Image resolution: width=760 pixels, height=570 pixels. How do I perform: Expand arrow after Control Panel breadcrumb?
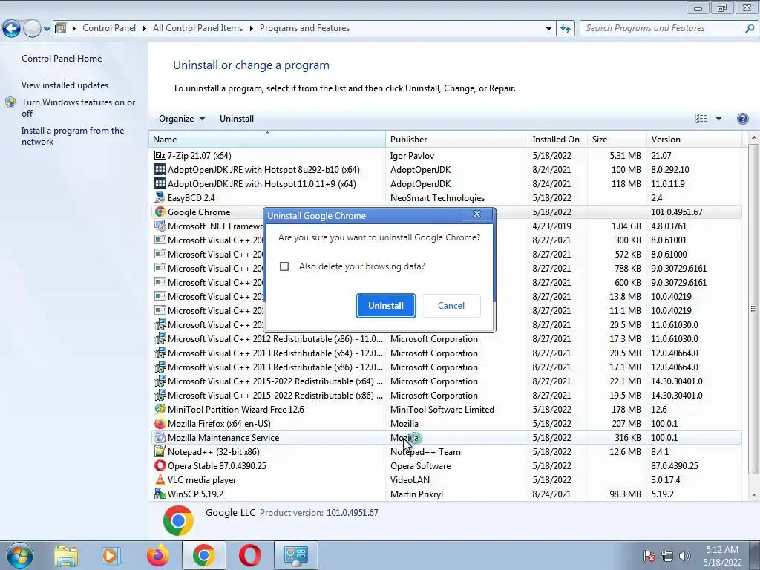[x=145, y=29]
